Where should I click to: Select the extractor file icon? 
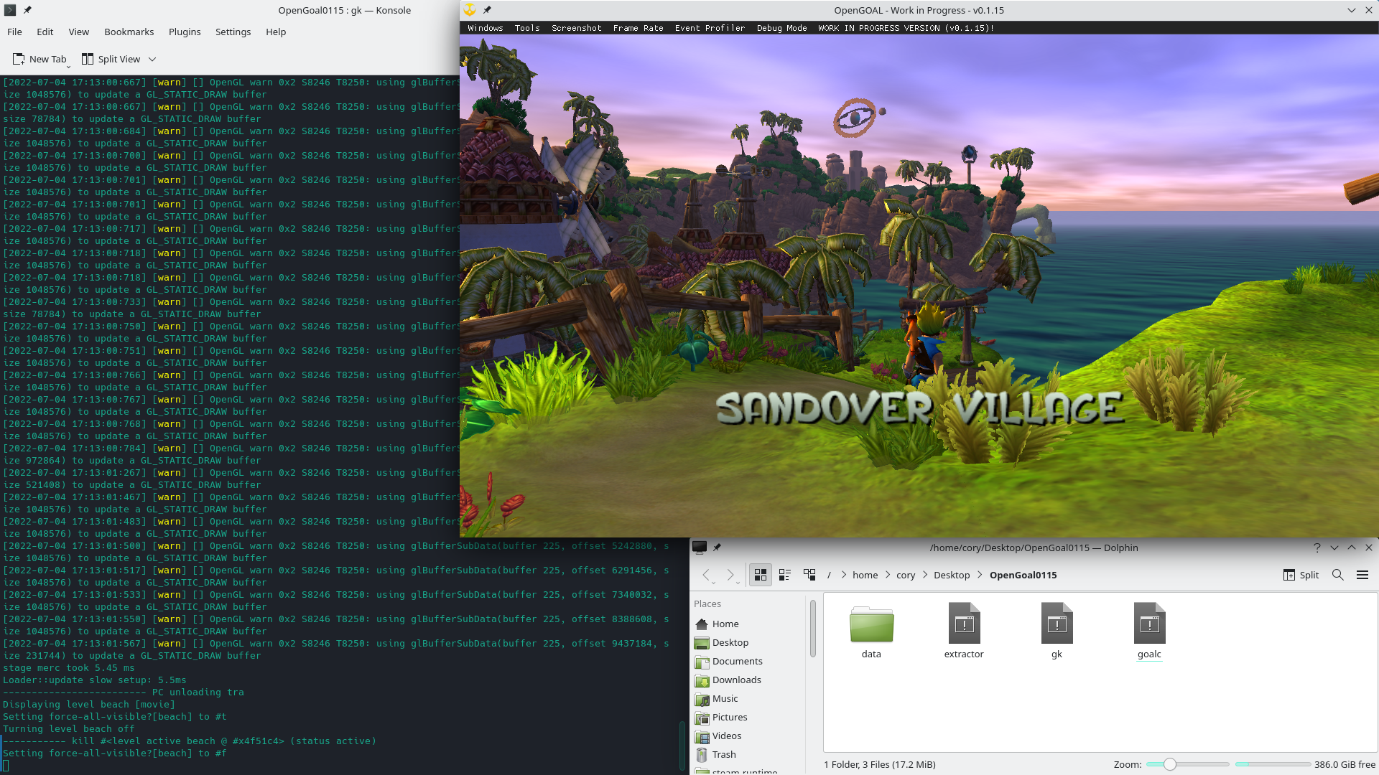(x=964, y=624)
